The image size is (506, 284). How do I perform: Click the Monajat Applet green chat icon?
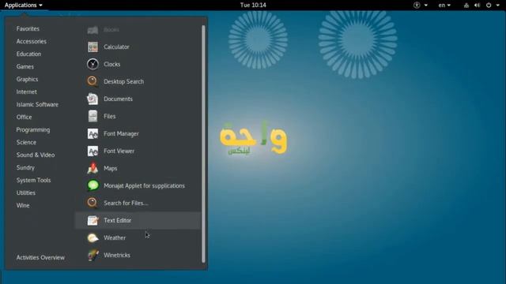click(x=93, y=185)
